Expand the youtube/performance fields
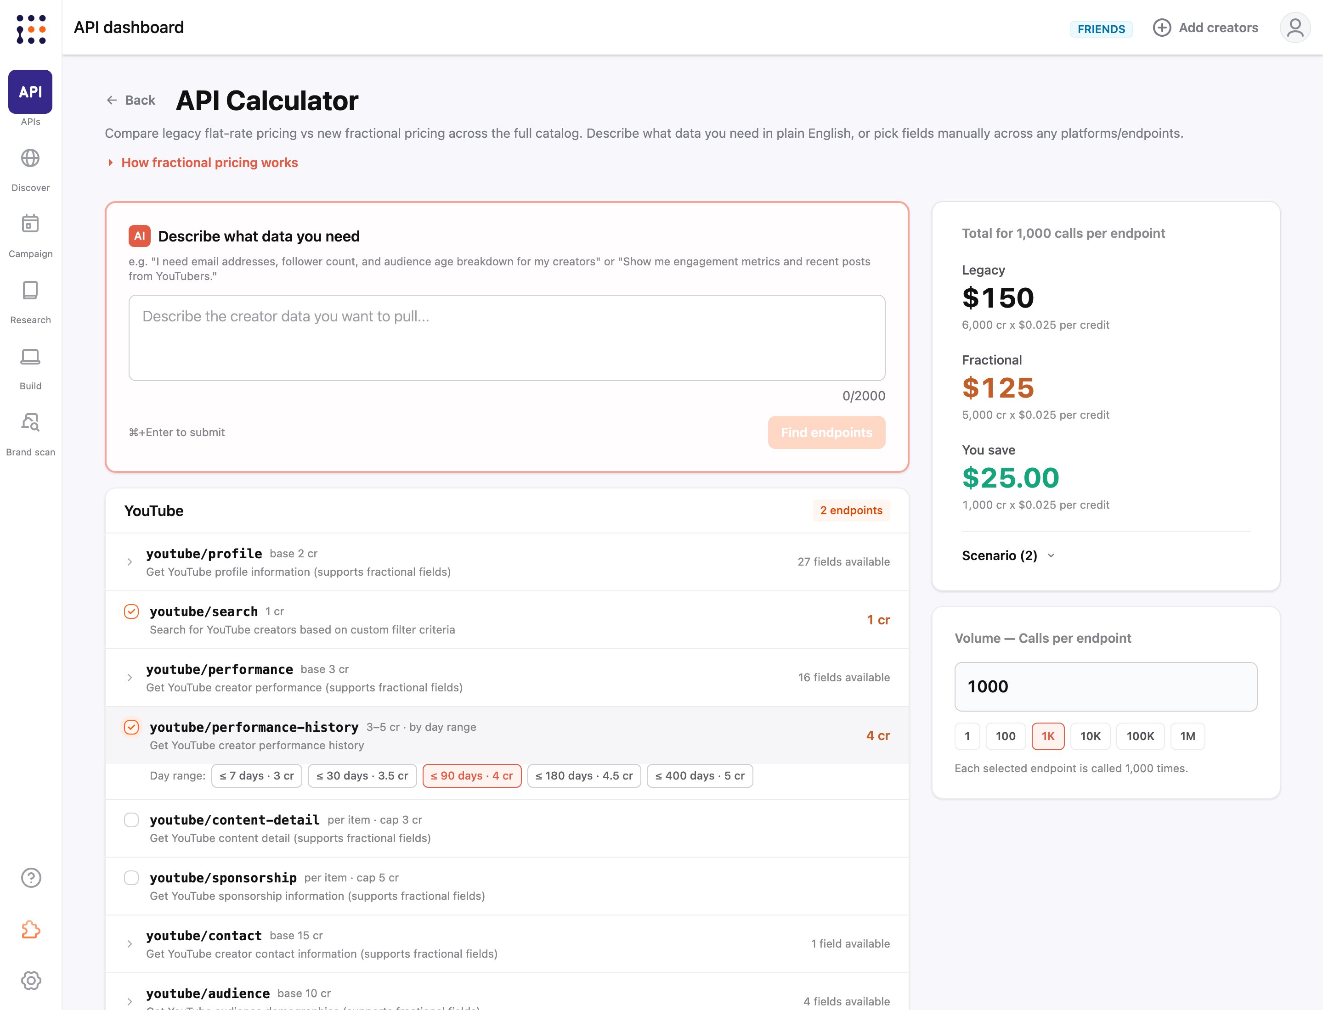1323x1010 pixels. (130, 678)
